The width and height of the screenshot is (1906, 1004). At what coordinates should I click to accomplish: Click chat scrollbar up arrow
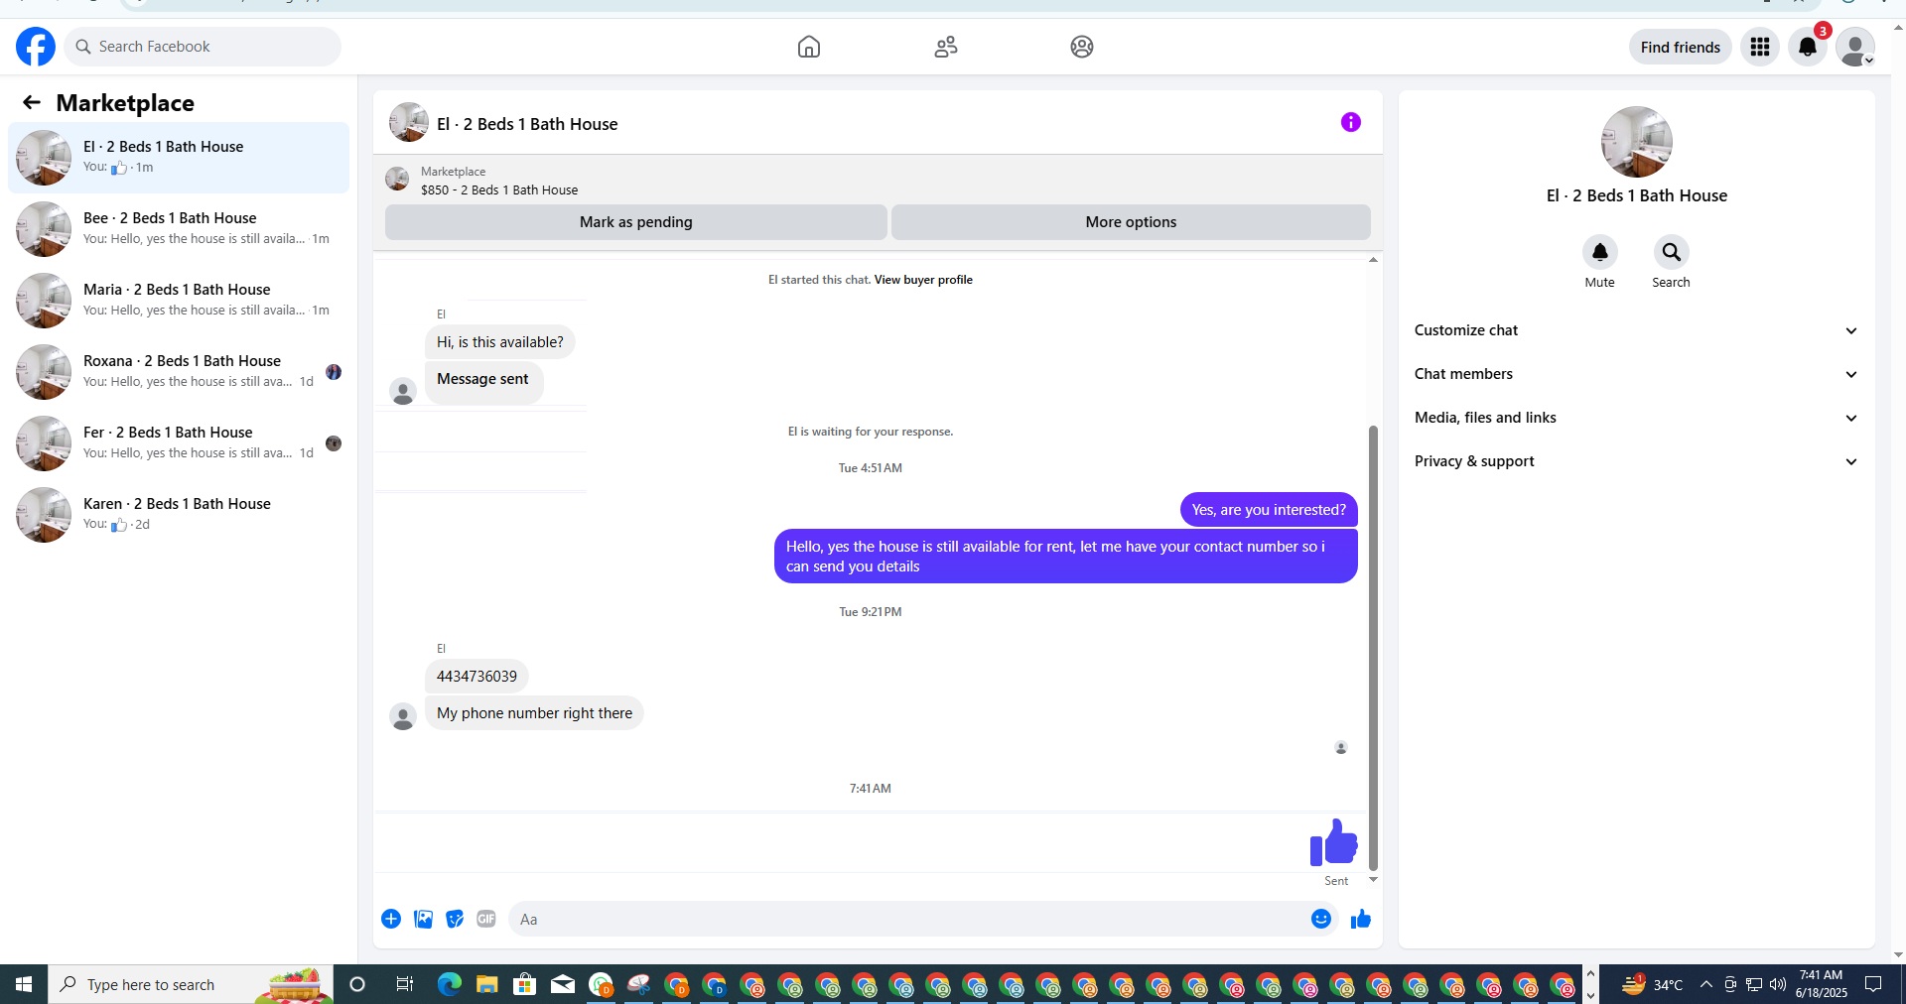pos(1374,260)
